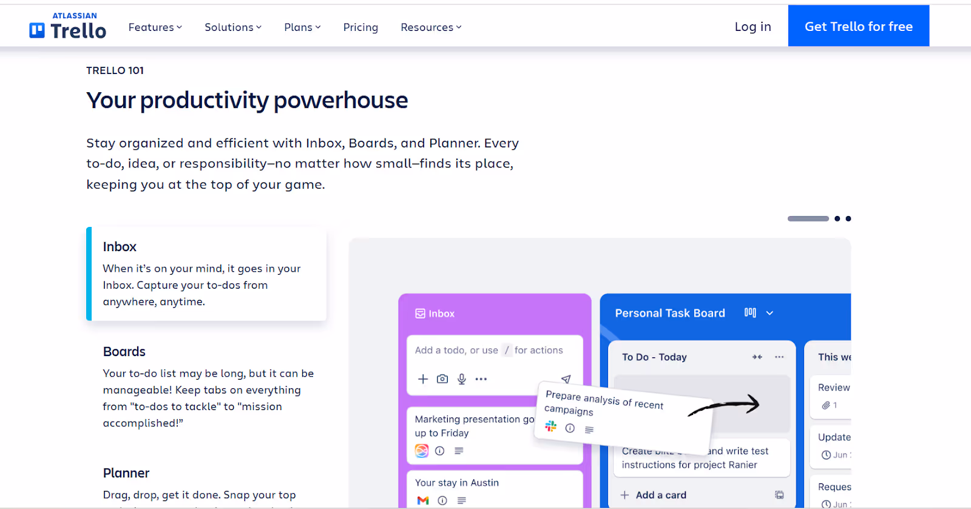Expand the Features dropdown menu
This screenshot has width=971, height=509.
click(x=155, y=27)
